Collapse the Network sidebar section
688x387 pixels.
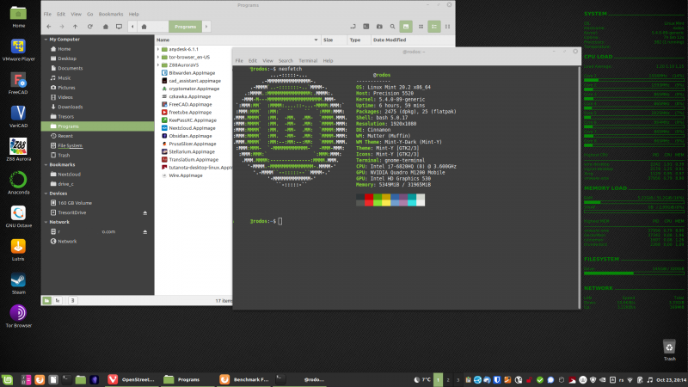46,222
